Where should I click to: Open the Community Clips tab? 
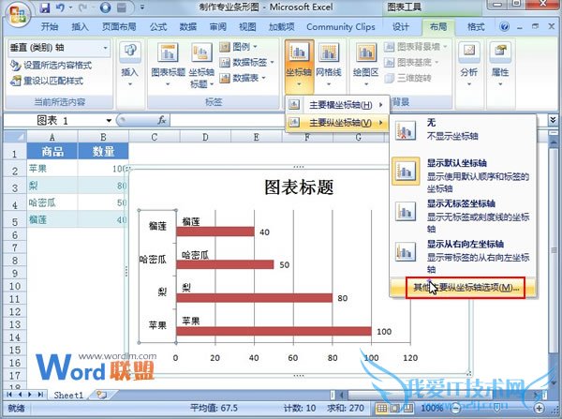point(341,26)
